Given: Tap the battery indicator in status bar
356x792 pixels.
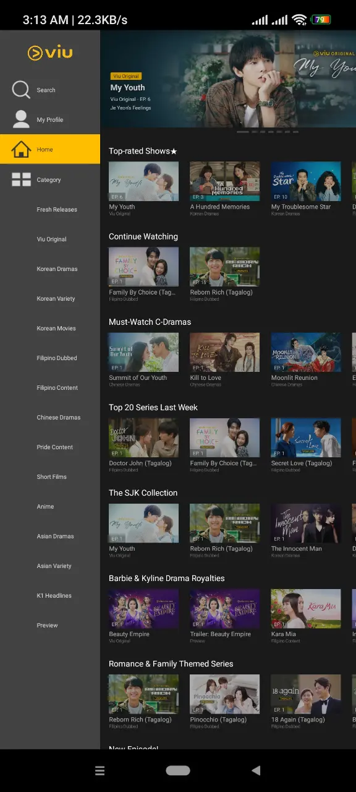Looking at the screenshot, I should click(x=321, y=20).
